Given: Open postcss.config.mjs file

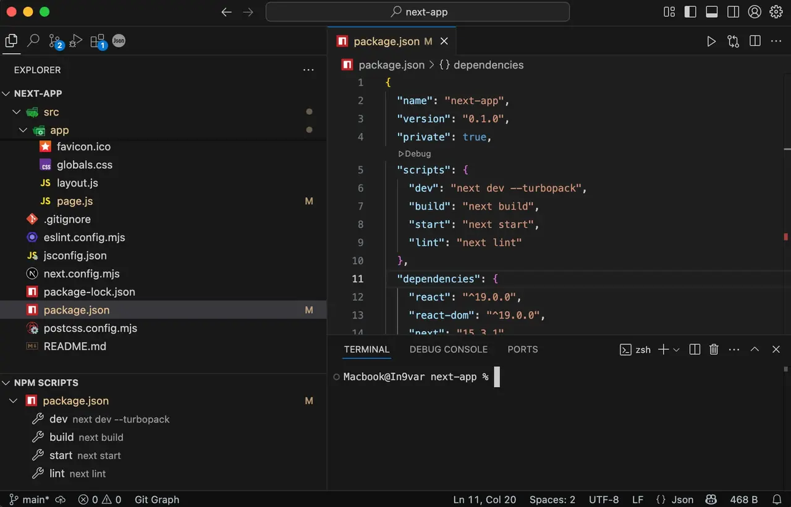Looking at the screenshot, I should 163,328.
